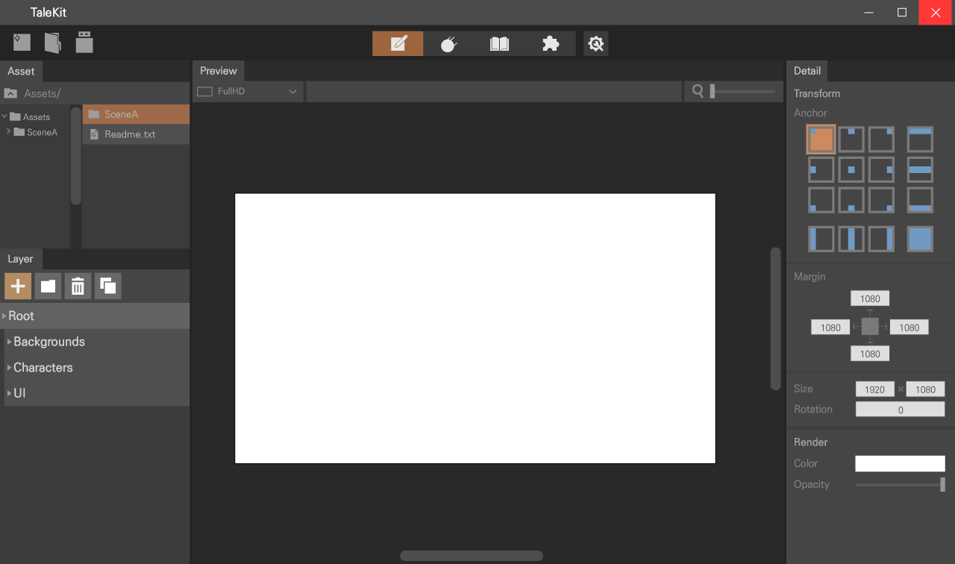Click the Size height field showing 1080

coord(925,389)
